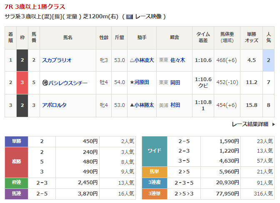Click trainer 岡田 link
The image size is (280, 203).
(x=175, y=83)
